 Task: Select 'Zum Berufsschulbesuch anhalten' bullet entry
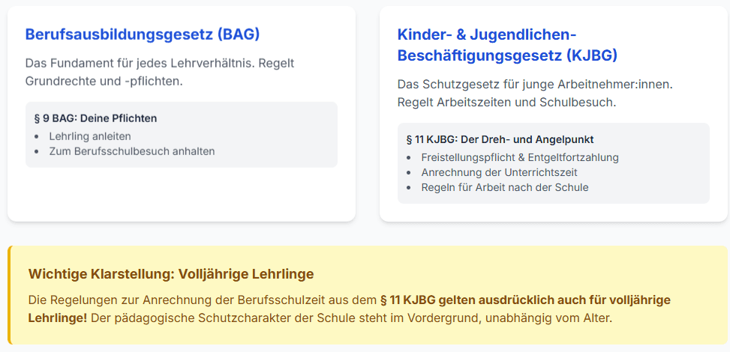click(132, 151)
